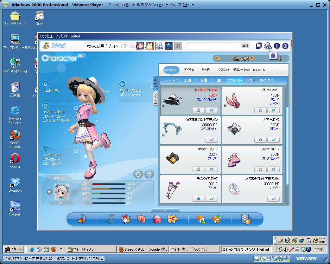Add モダンライアリボン to the cart
Viewport: 330px width, 264px height.
273,110
